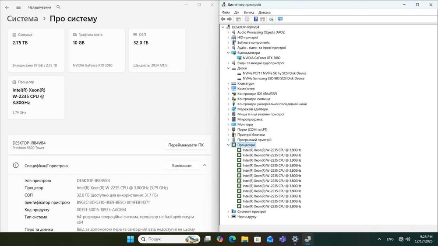Screen dimensions: 438x246
Task: Collapse Специфікації пристрою section chevron
Action: 205,165
